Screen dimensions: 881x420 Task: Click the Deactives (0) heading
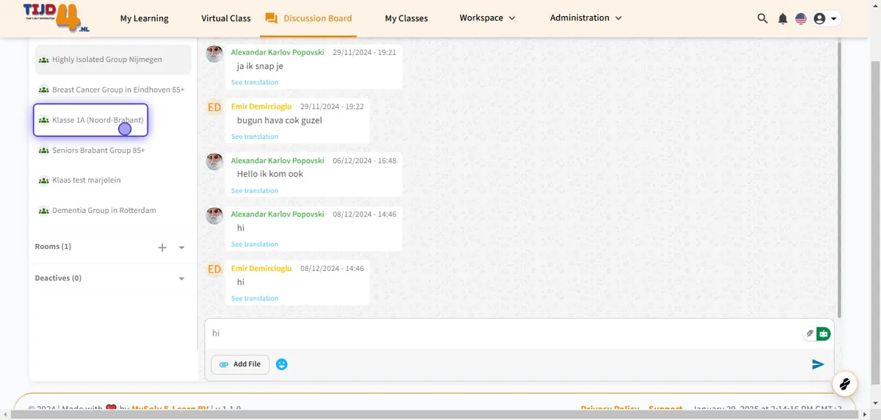click(x=58, y=278)
